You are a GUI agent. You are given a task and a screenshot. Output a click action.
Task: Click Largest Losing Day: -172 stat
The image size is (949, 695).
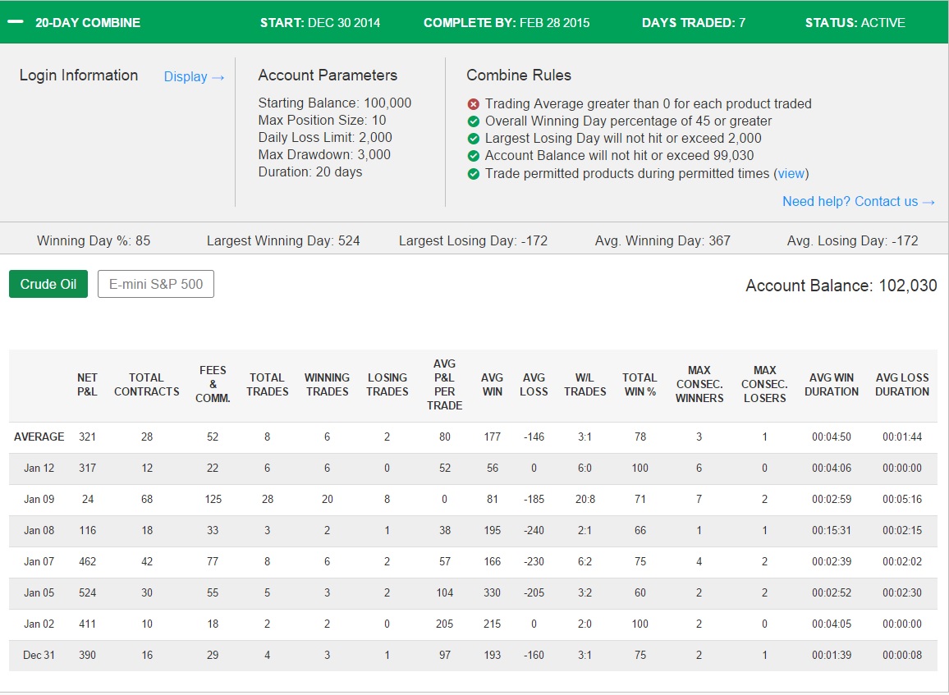click(x=474, y=240)
